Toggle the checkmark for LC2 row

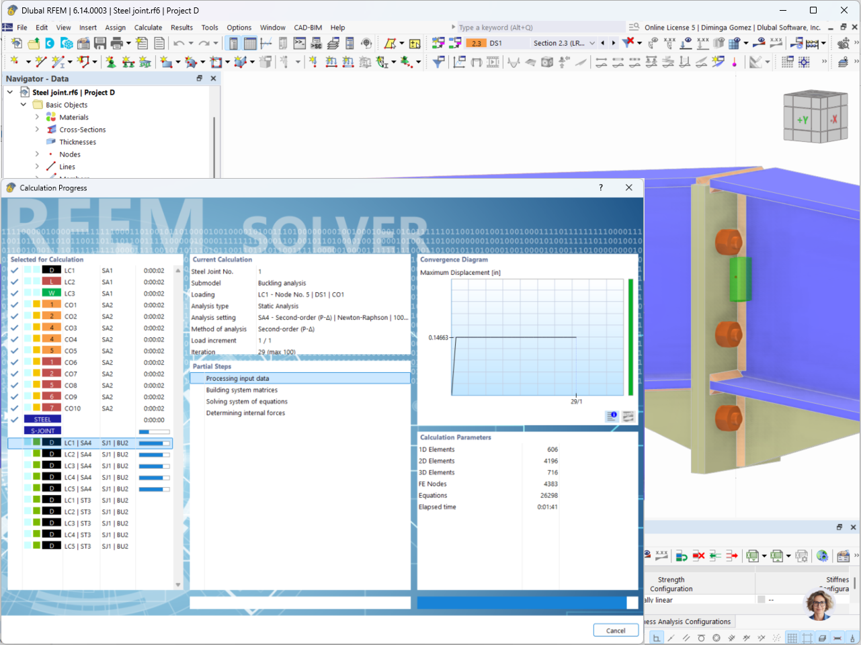14,282
